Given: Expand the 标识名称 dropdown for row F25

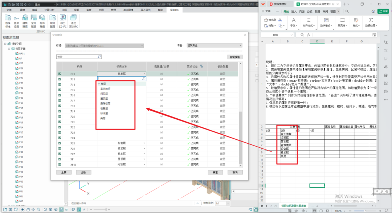Looking at the screenshot, I should pos(144,143).
